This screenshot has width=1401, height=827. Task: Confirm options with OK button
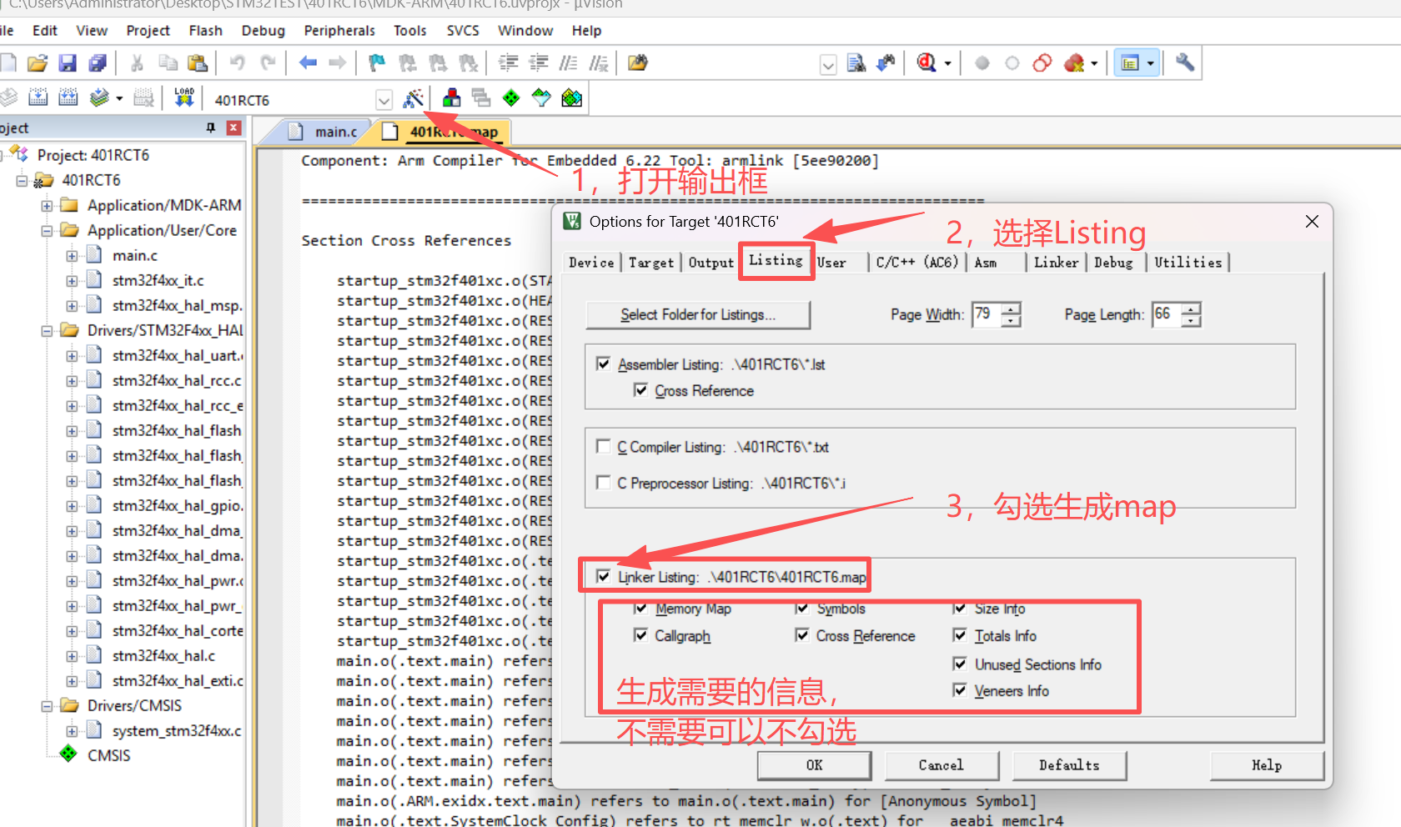(814, 765)
